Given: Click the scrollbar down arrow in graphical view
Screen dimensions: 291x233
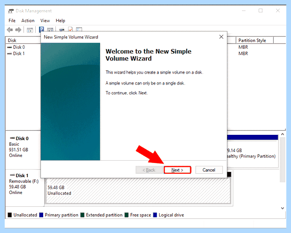Looking at the screenshot, I should 283,208.
